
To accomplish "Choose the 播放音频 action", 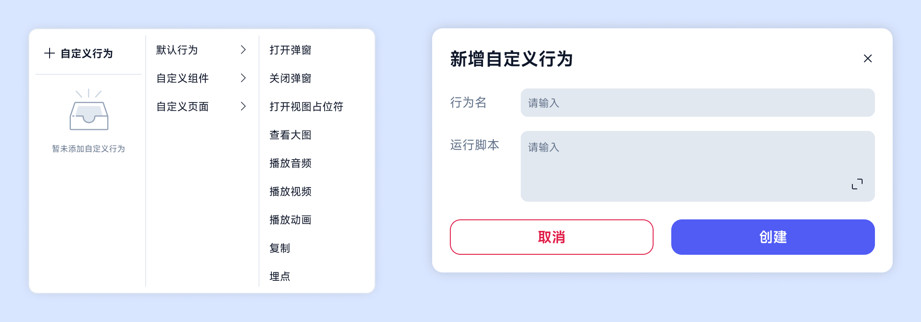I will point(290,163).
